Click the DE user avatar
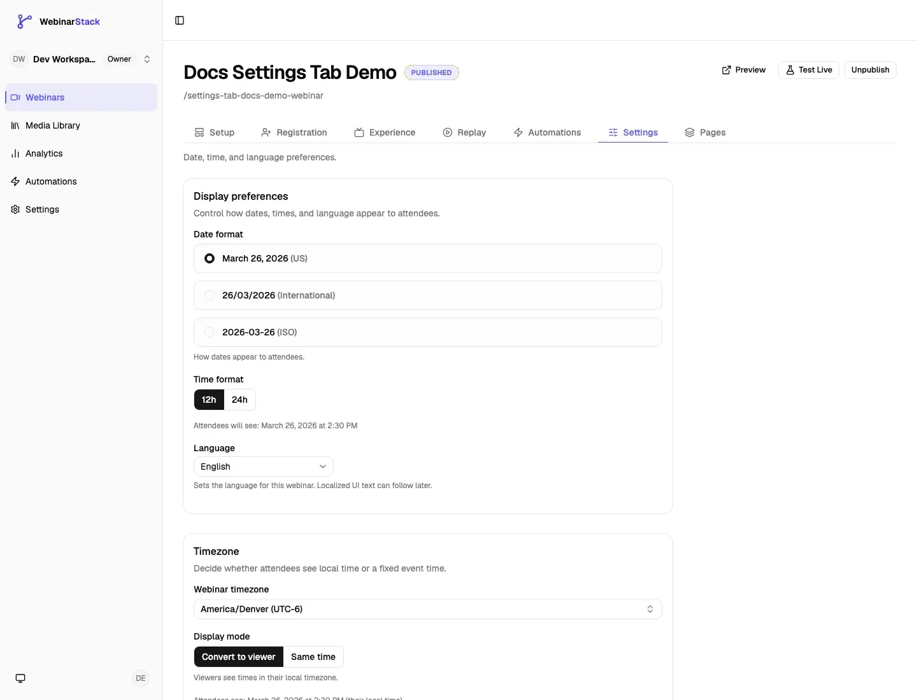Viewport: 917px width, 700px height. (141, 678)
